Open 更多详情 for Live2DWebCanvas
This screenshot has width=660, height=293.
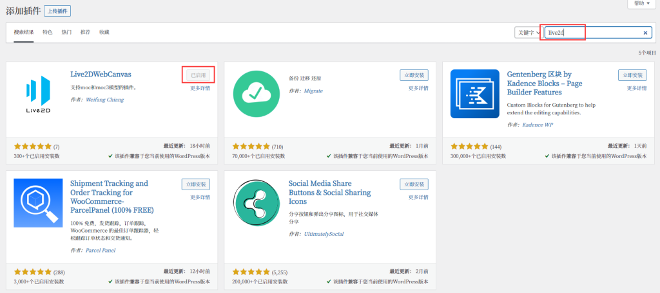point(200,89)
